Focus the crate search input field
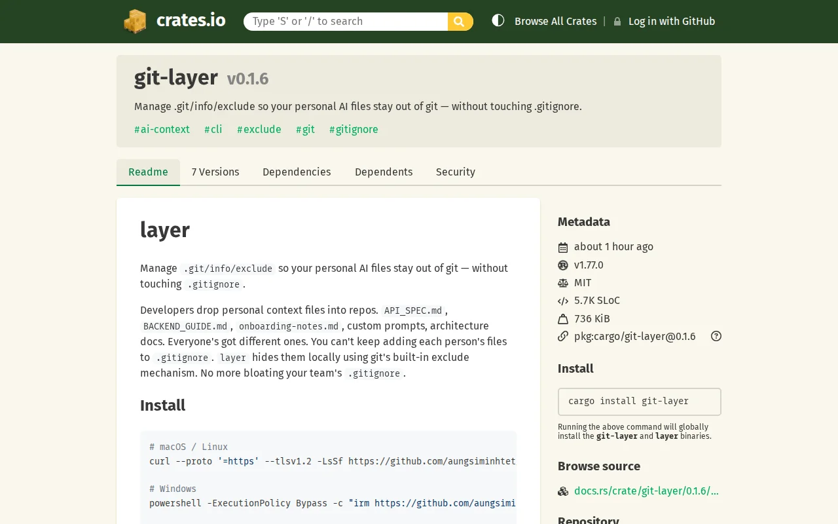Screen dimensions: 838x524 click(346, 22)
